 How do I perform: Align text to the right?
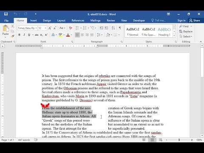(x=87, y=35)
